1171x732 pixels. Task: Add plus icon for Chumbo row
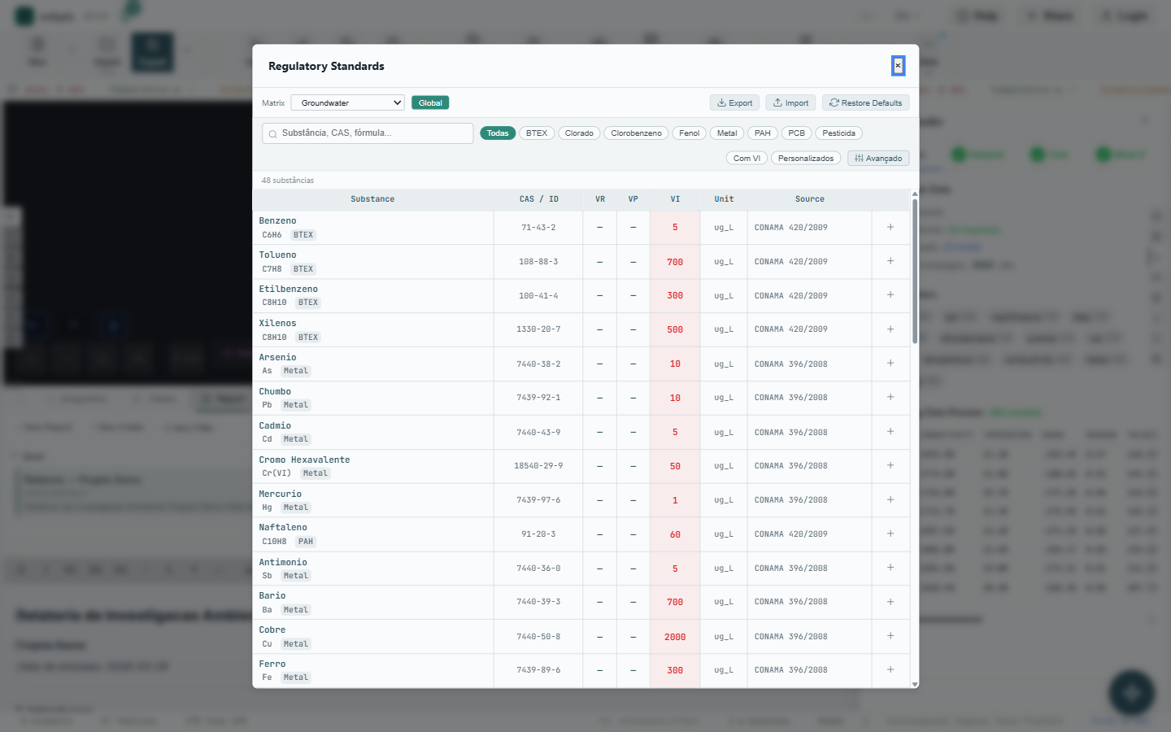pos(890,397)
